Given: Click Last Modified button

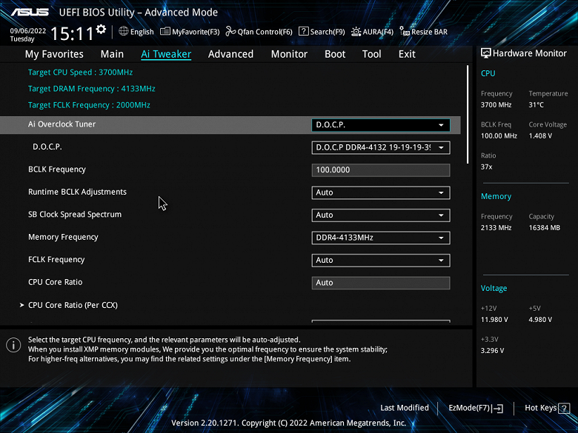Looking at the screenshot, I should pos(405,408).
